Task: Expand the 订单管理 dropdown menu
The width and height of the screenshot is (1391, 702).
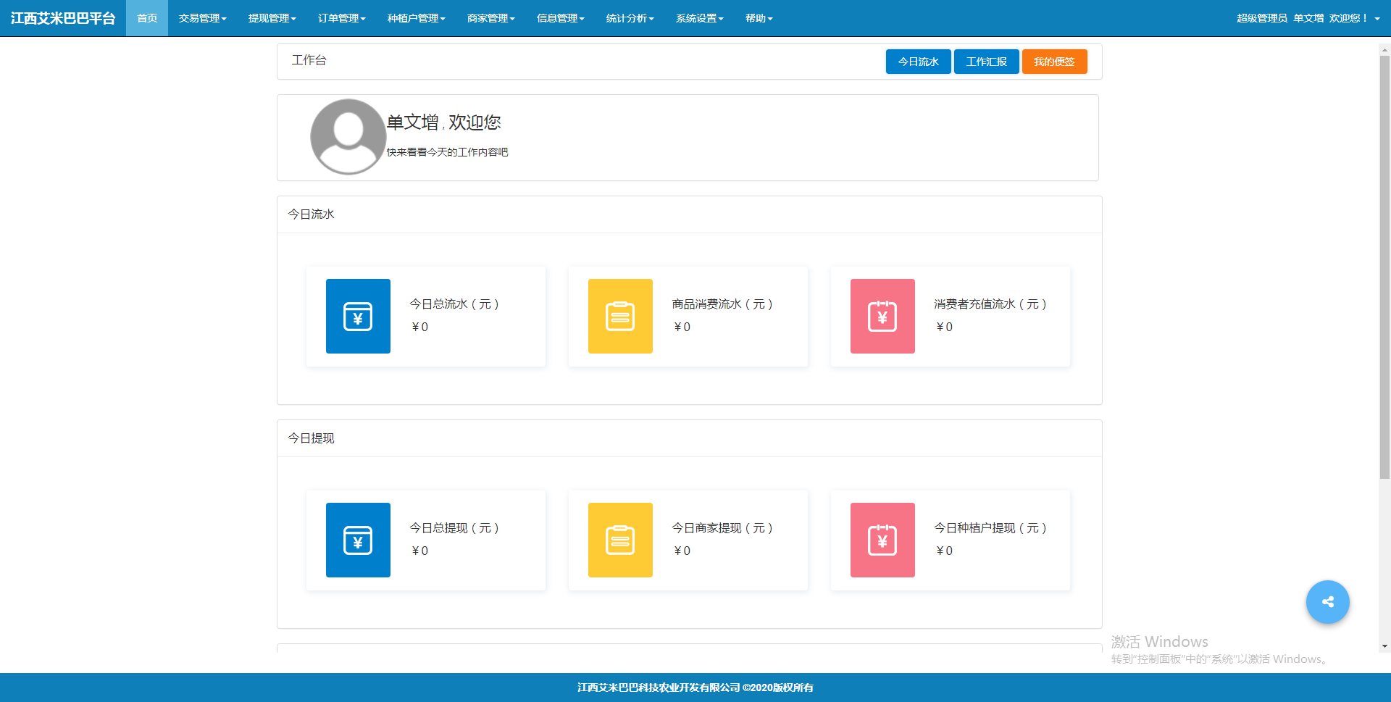Action: click(x=341, y=18)
